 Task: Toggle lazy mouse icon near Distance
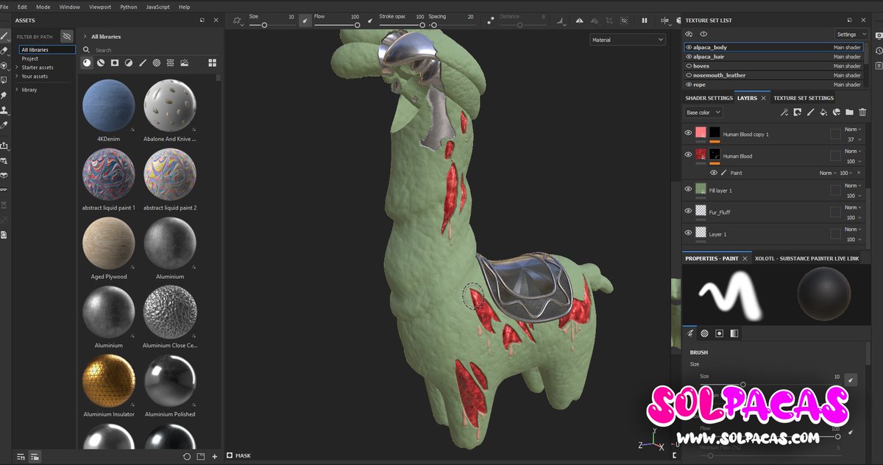point(492,21)
